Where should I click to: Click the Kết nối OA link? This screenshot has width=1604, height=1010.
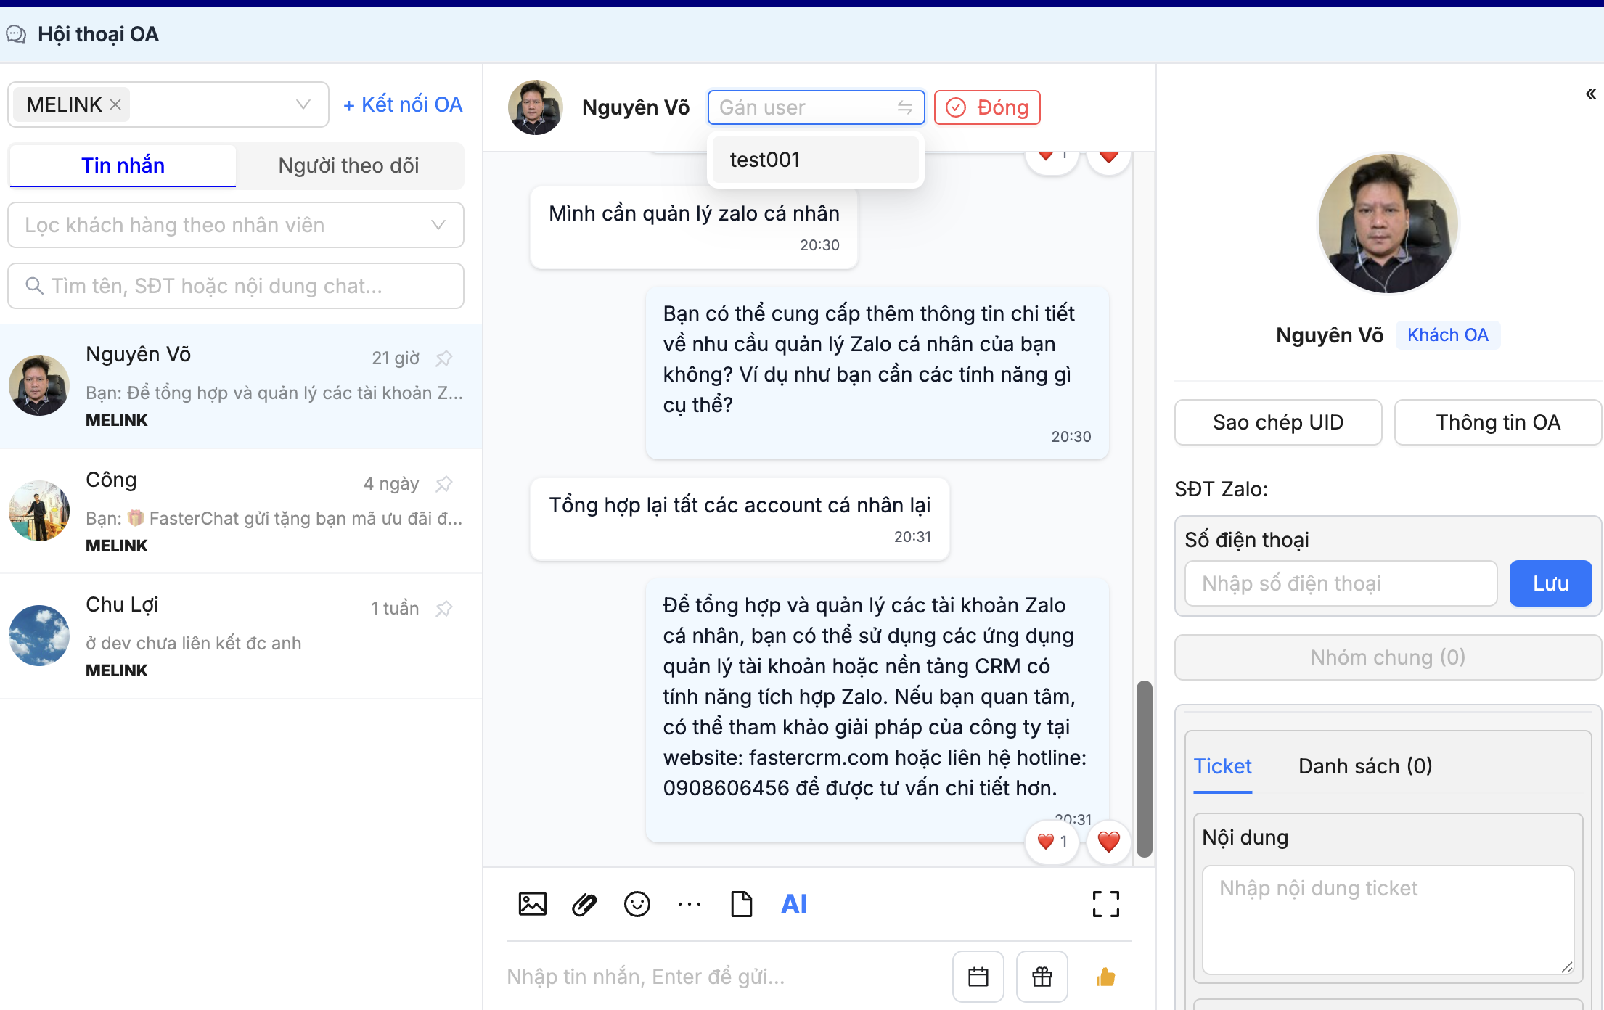click(403, 104)
